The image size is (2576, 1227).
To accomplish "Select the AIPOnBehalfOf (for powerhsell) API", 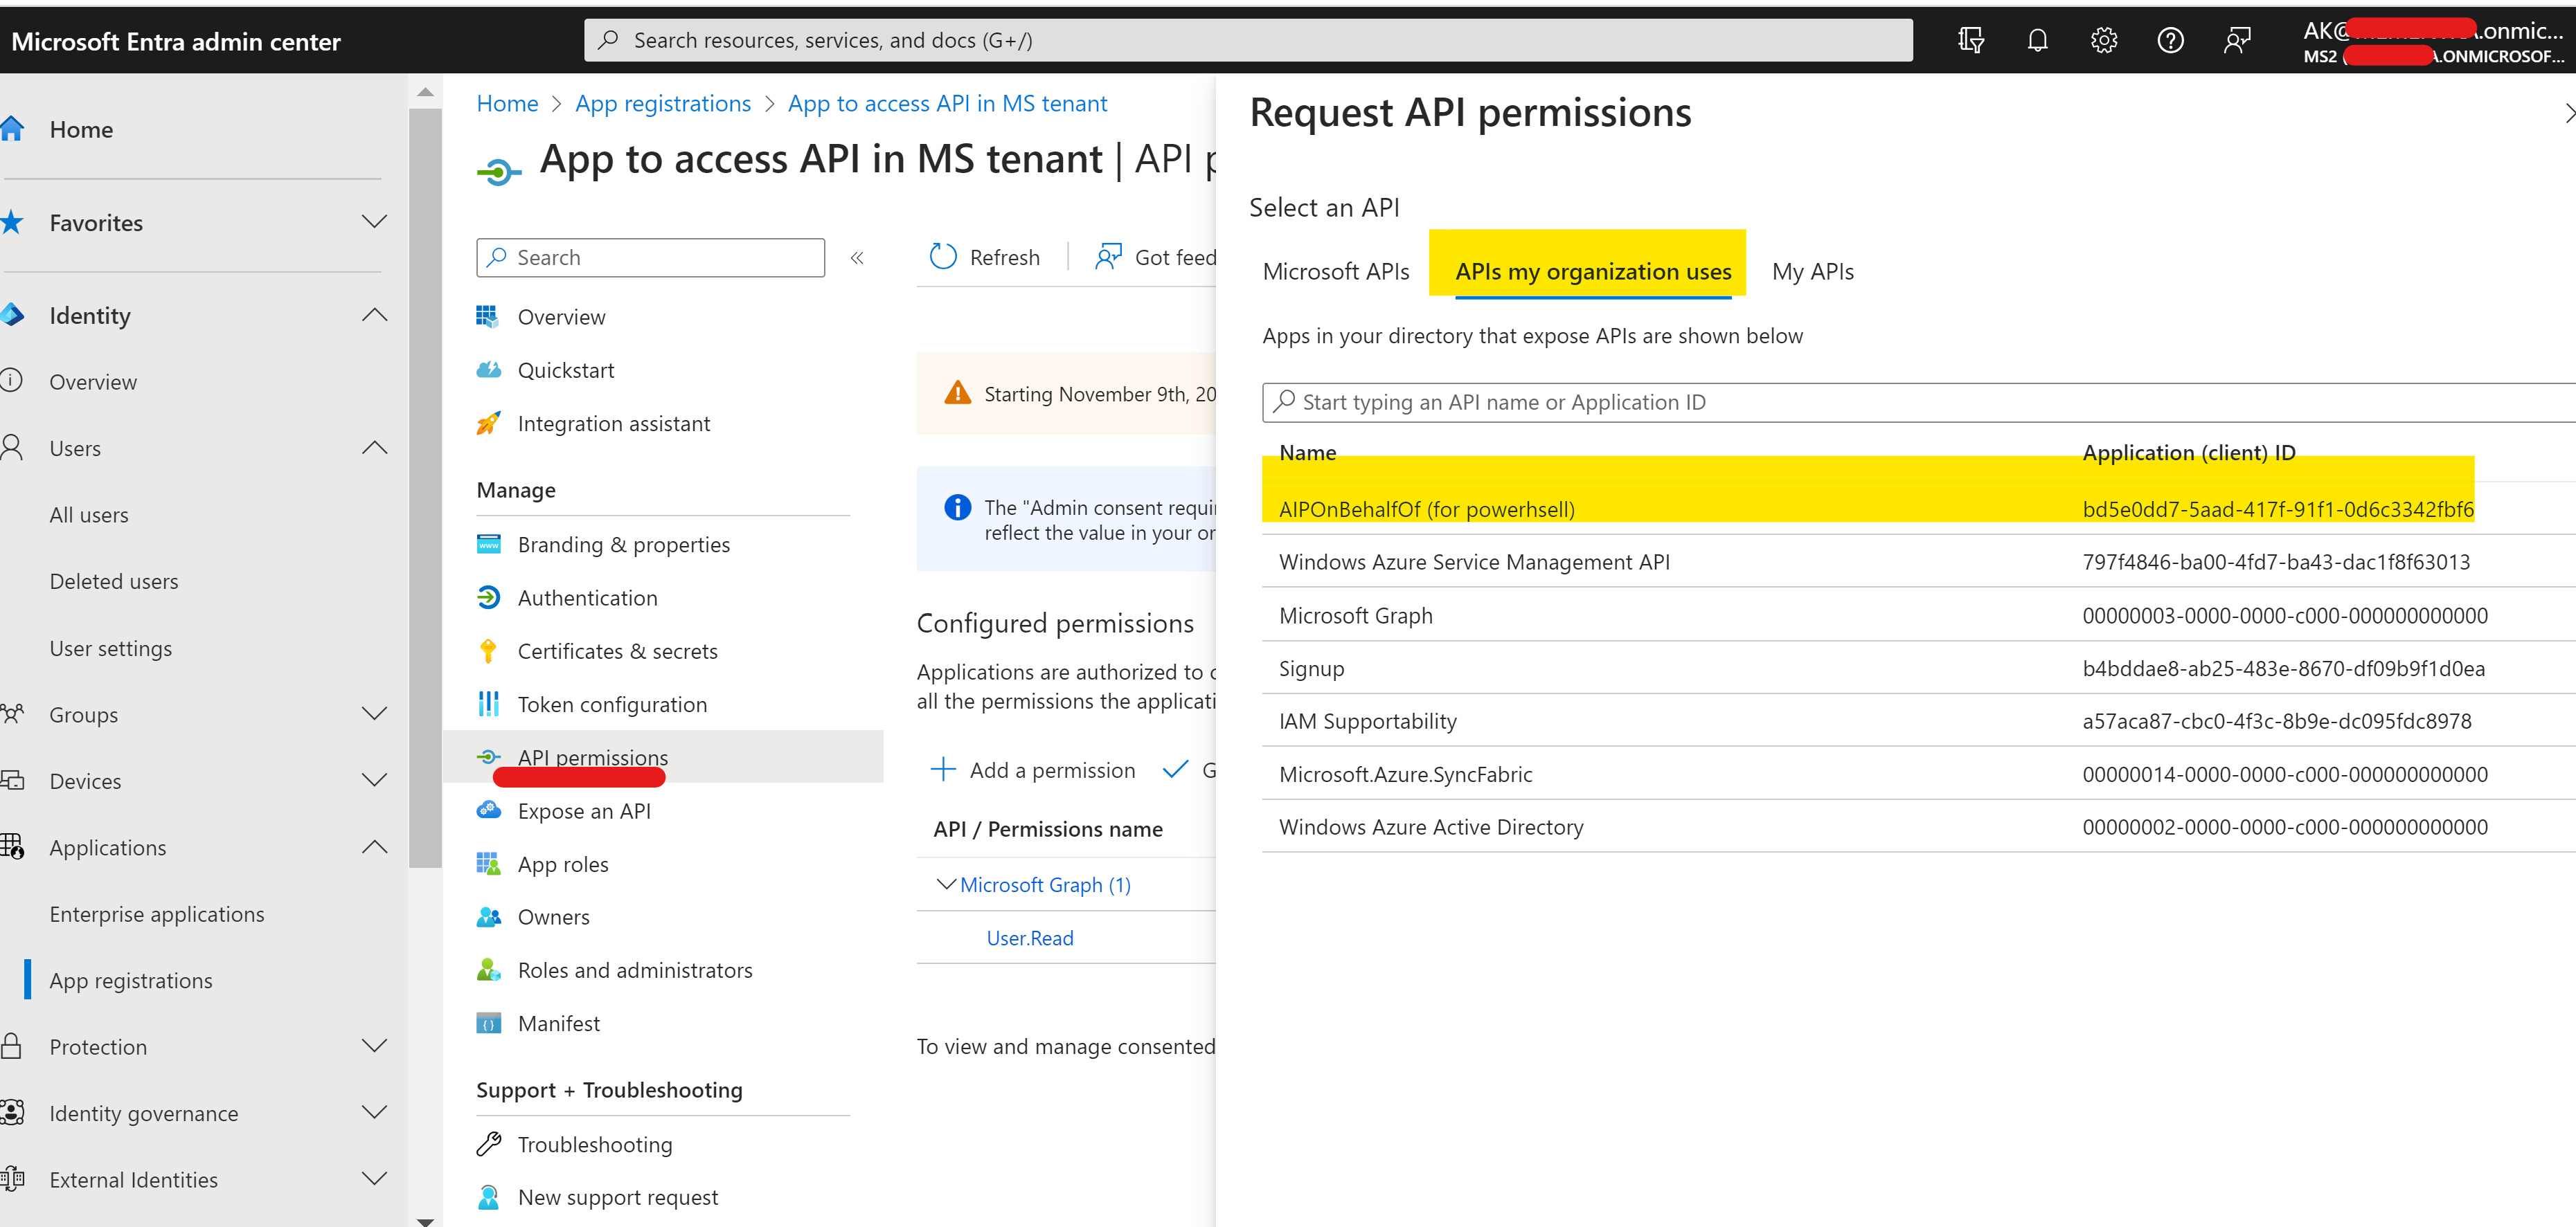I will (x=1426, y=509).
